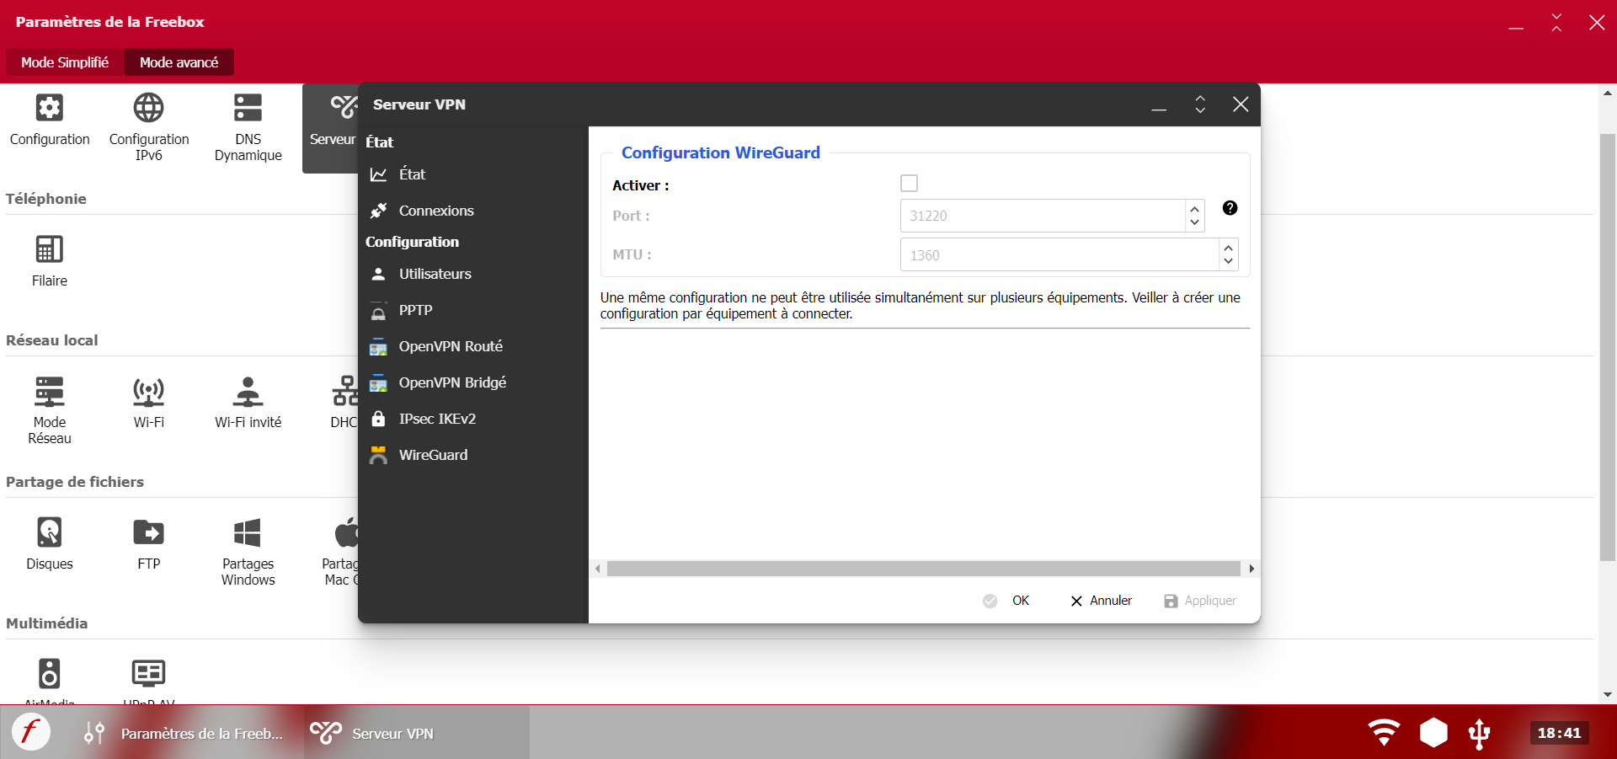Click the Appliquer button
The height and width of the screenshot is (759, 1617).
[1200, 601]
